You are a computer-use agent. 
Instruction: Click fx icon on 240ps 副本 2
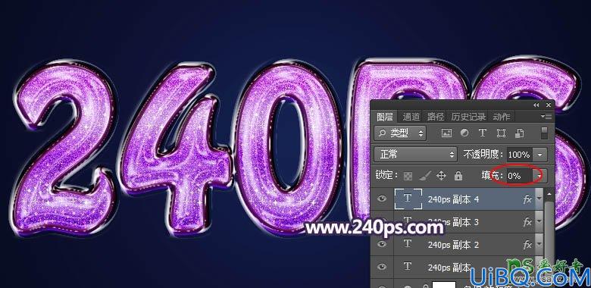click(x=527, y=245)
